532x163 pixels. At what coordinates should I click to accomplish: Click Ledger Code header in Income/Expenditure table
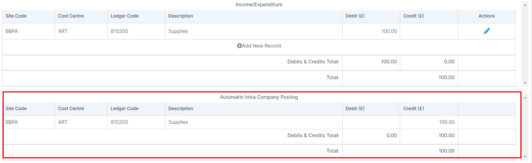pos(124,16)
